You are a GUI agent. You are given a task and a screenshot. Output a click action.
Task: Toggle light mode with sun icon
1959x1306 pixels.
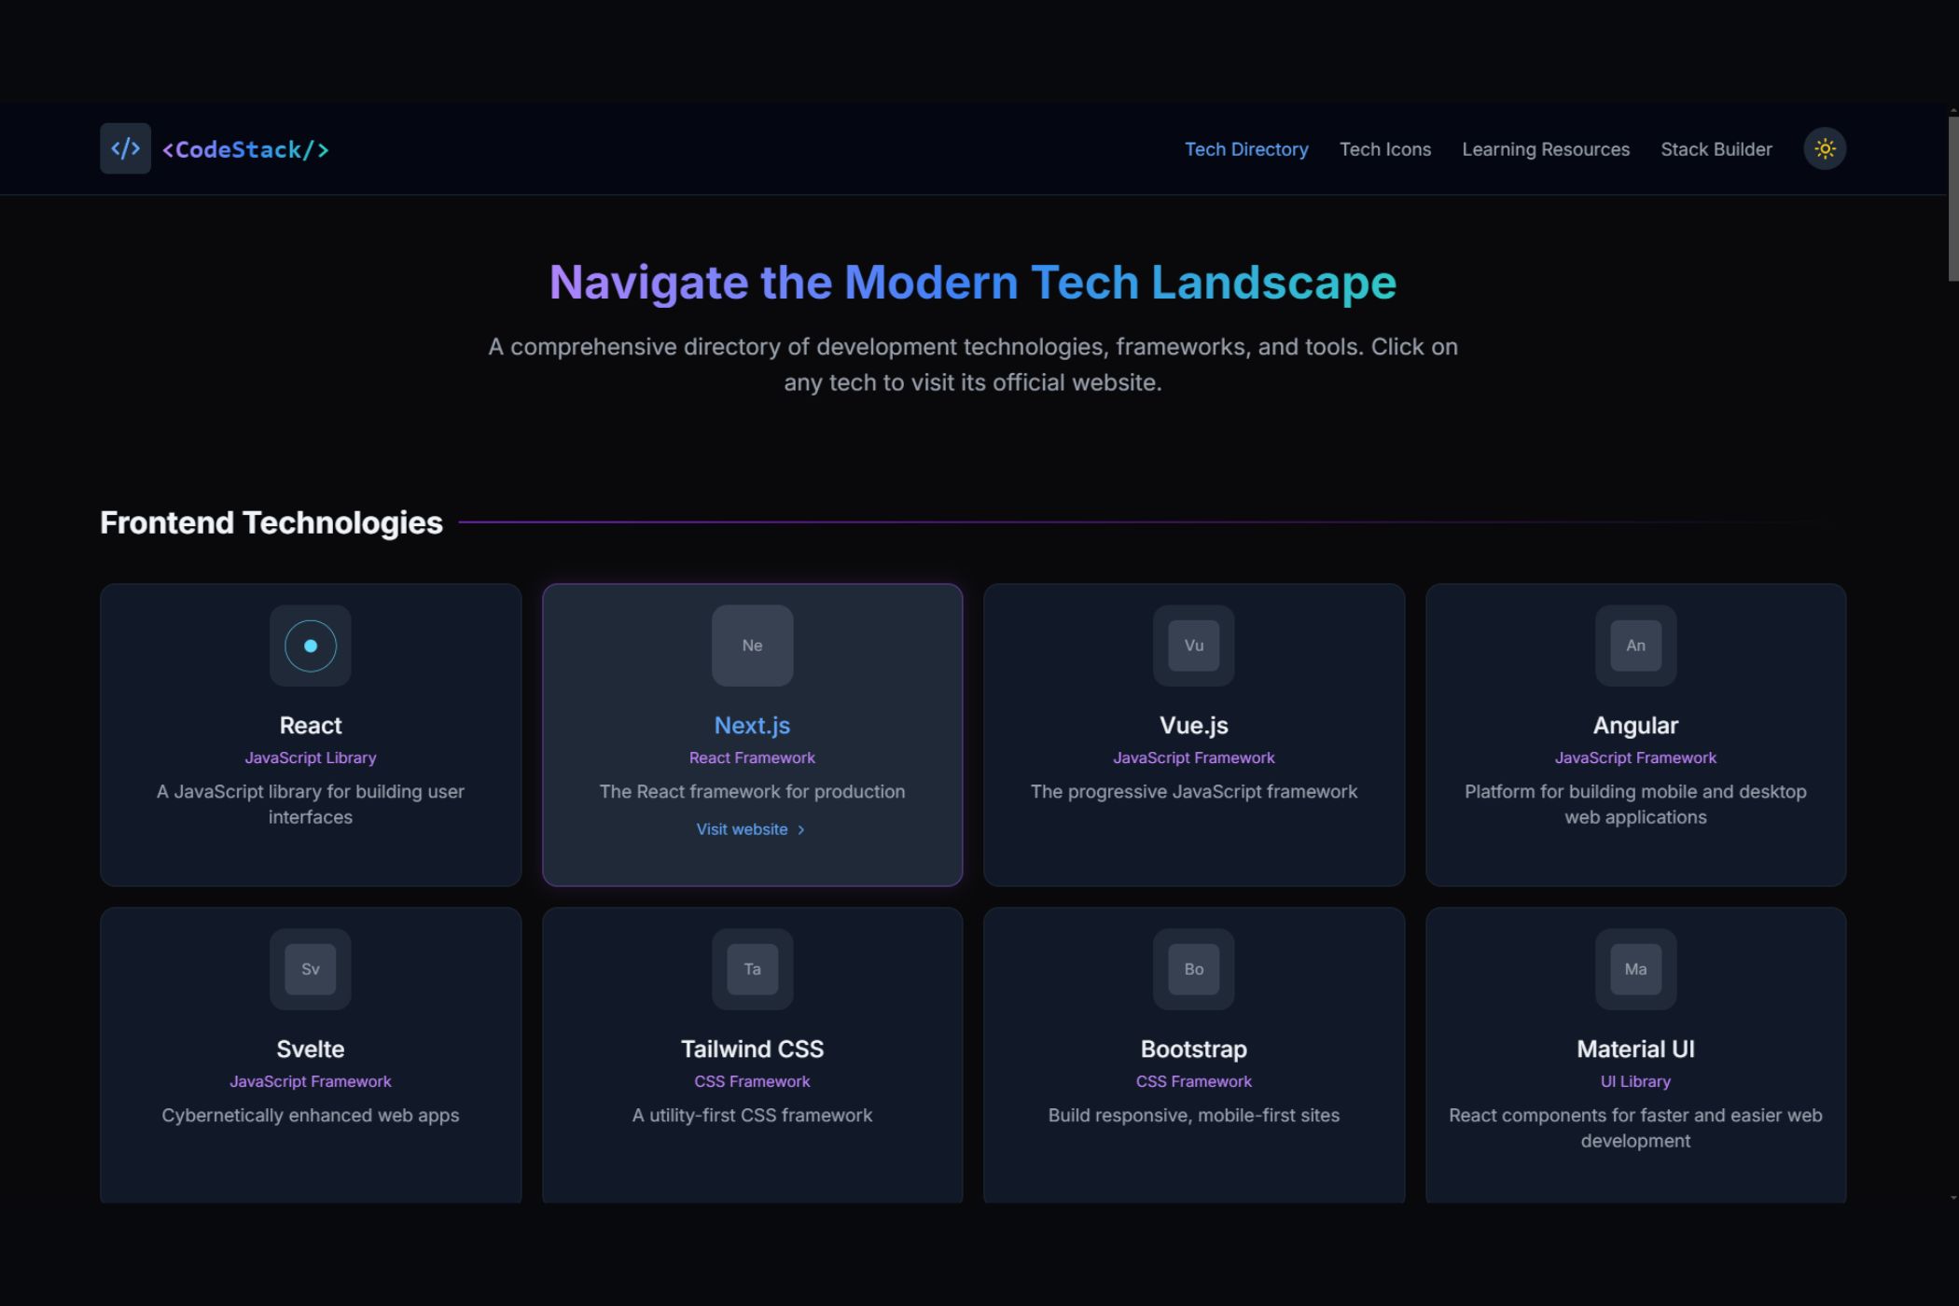1825,148
